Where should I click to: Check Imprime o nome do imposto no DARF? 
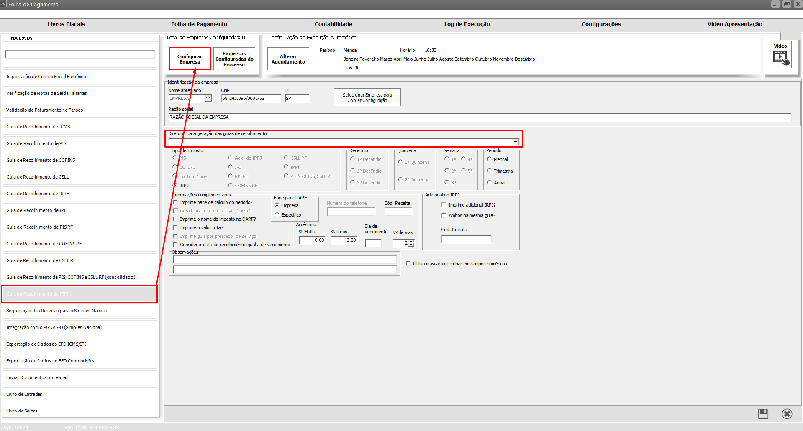(176, 219)
